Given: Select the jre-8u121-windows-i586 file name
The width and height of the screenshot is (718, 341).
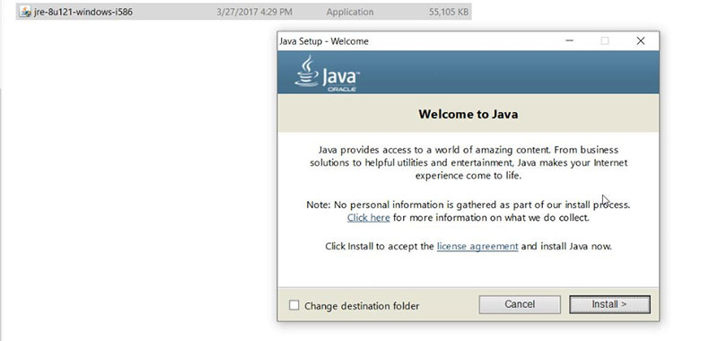Looking at the screenshot, I should point(83,12).
